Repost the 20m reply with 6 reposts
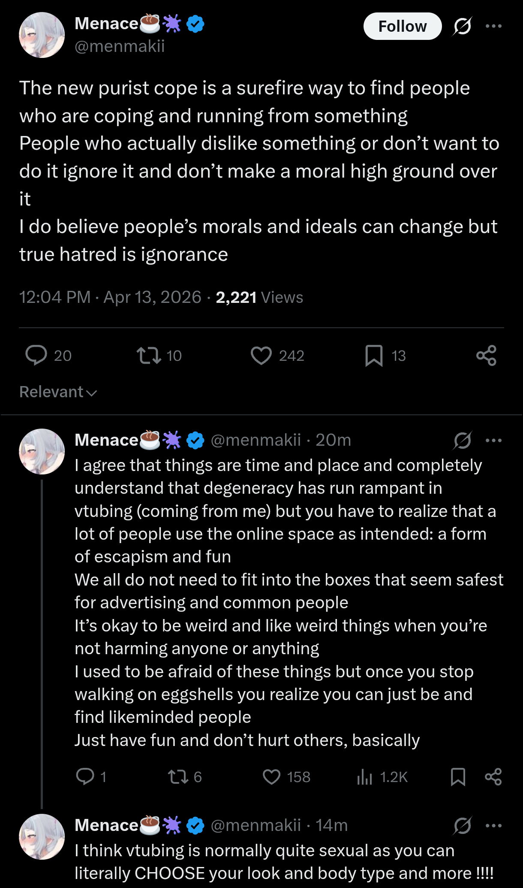523x888 pixels. [178, 776]
